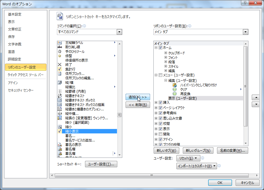Click the 修整 brightness icon

coord(59,56)
